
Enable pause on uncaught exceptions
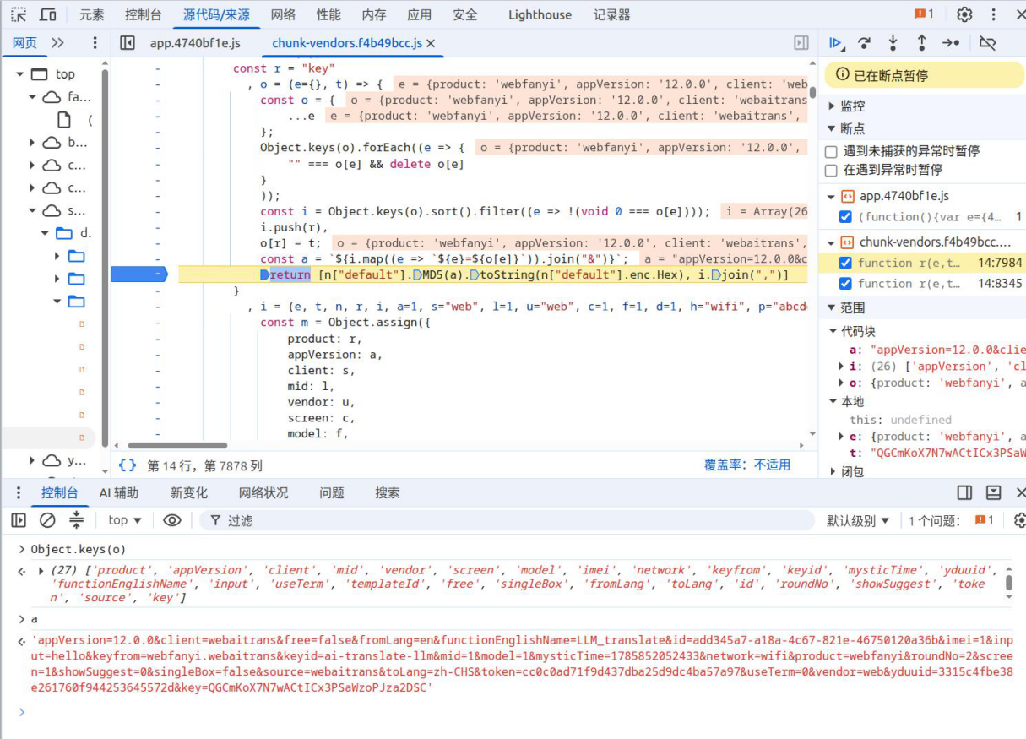tap(831, 151)
